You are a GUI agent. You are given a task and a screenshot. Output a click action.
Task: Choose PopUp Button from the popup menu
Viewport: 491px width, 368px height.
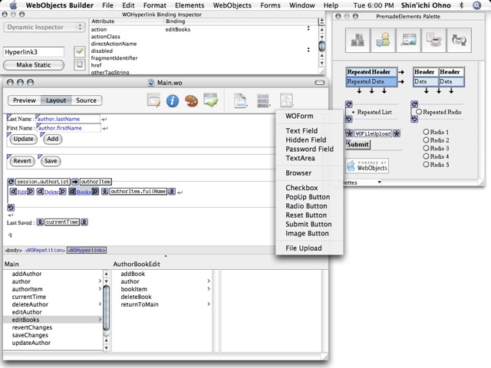click(308, 197)
